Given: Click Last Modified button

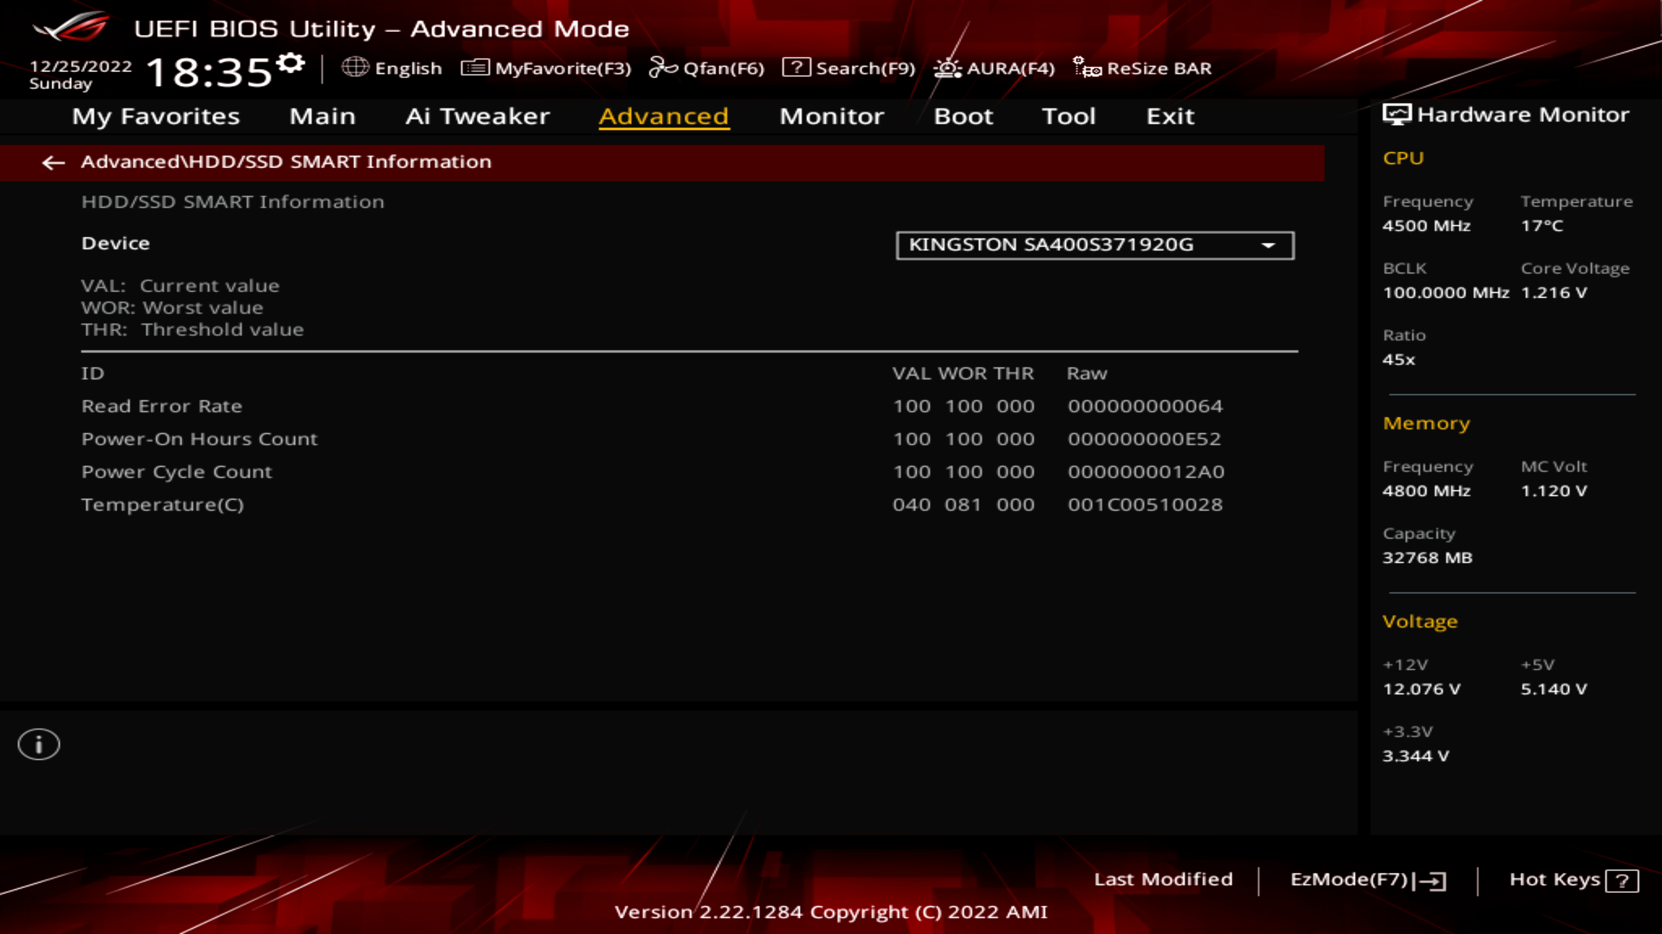Looking at the screenshot, I should click(x=1163, y=879).
